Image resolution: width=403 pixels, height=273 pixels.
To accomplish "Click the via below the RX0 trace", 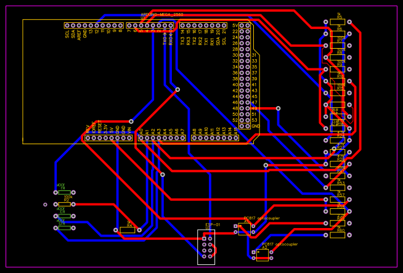I will [x=177, y=89].
